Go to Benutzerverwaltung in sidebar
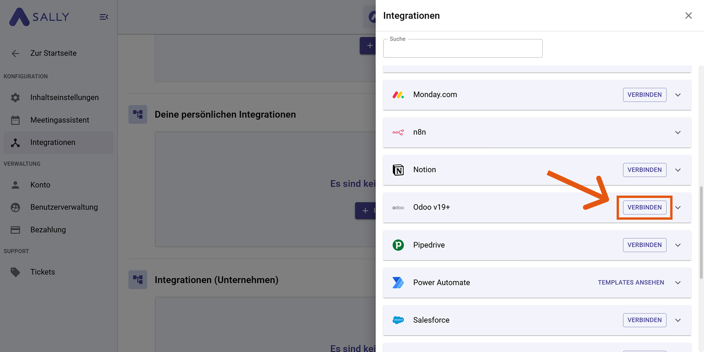The image size is (704, 352). click(x=64, y=207)
